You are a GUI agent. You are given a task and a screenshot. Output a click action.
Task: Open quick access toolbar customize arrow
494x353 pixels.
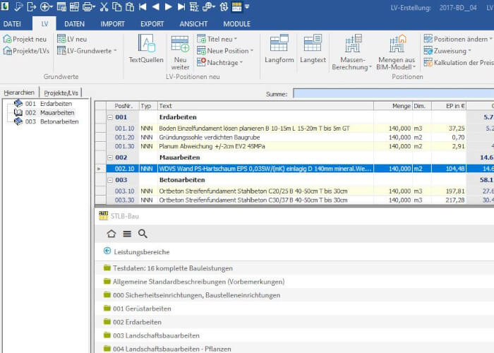point(247,6)
